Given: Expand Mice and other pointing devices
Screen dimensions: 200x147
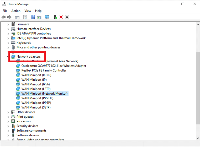Looking at the screenshot, I should [8, 47].
